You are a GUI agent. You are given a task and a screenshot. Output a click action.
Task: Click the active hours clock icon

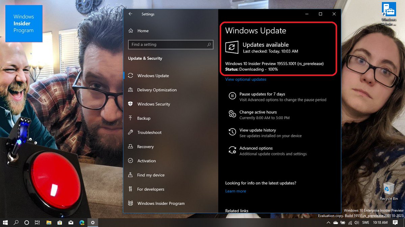pyautogui.click(x=232, y=114)
